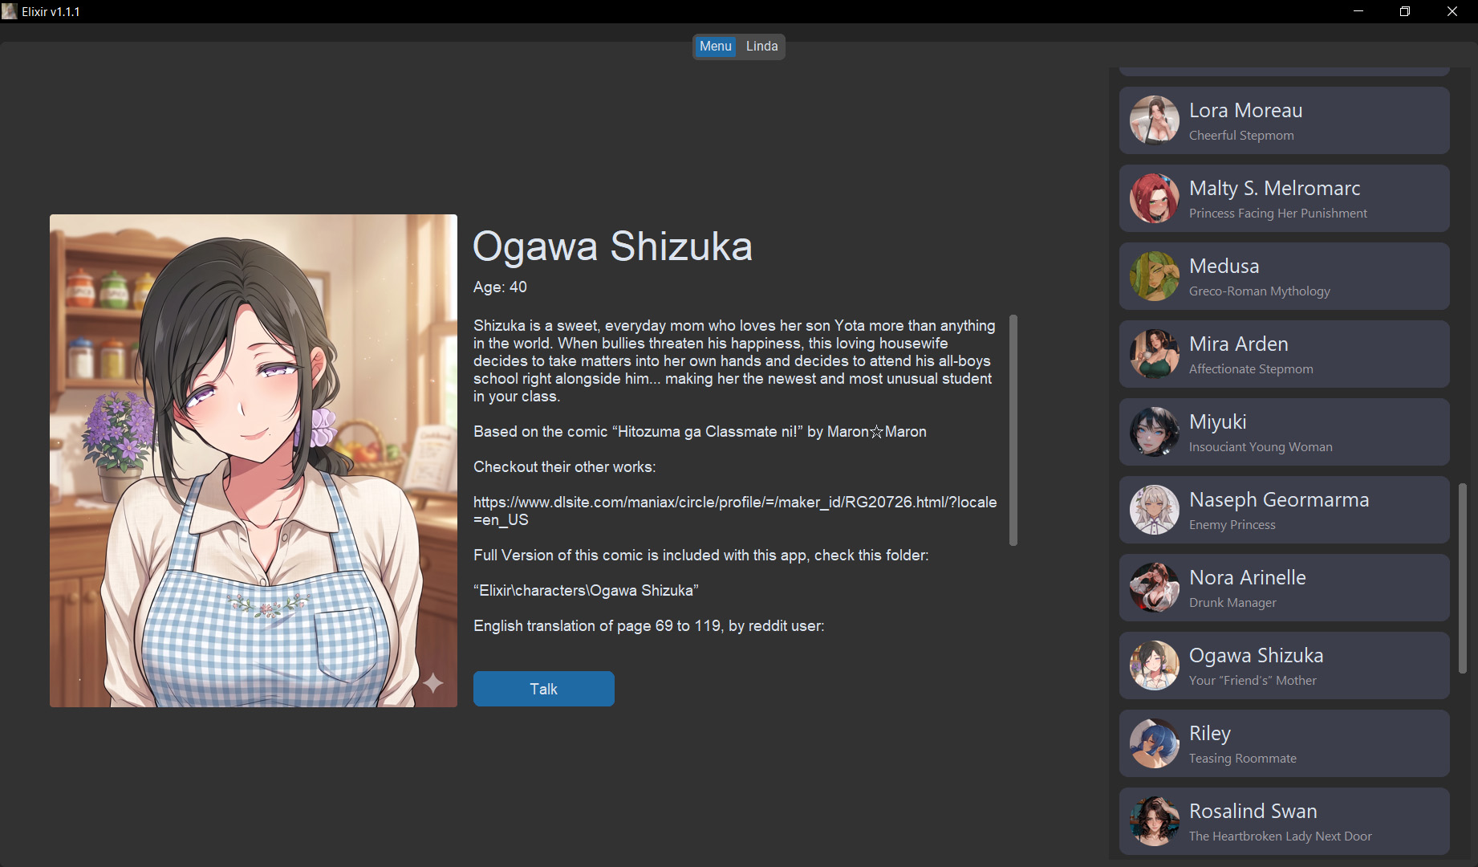Click the character list scrollbar thumb

pyautogui.click(x=1463, y=578)
